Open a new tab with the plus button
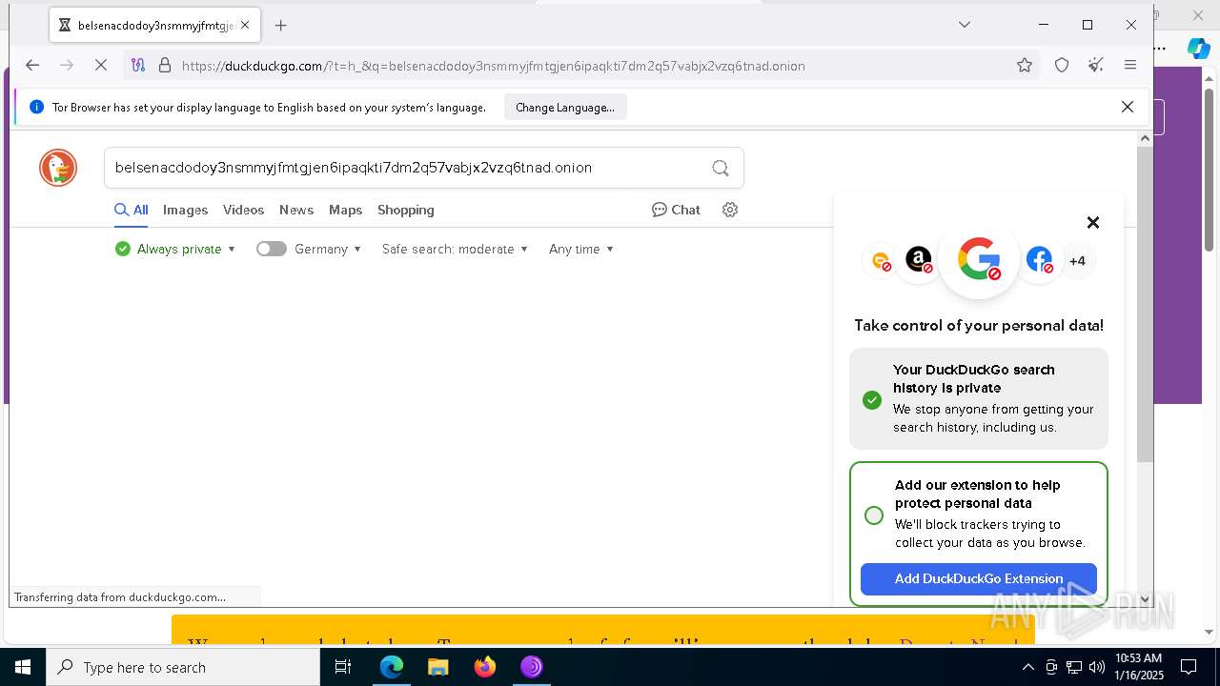This screenshot has width=1220, height=686. 280,26
